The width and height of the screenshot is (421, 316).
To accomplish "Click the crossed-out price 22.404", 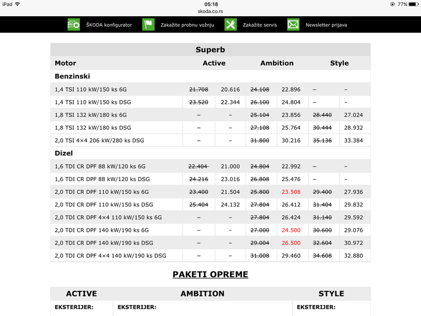I will (199, 166).
